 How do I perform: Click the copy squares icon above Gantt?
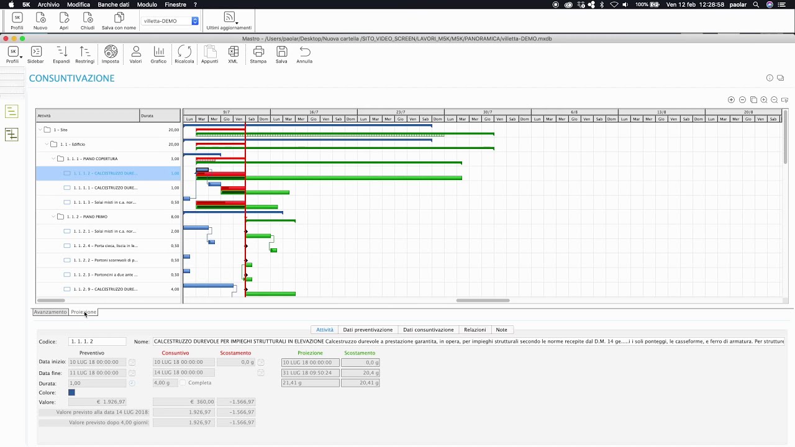753,100
